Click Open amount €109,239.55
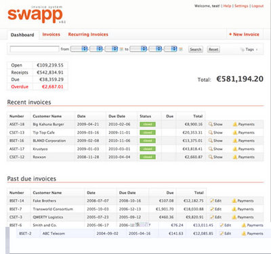This screenshot has width=271, height=254. click(x=50, y=65)
